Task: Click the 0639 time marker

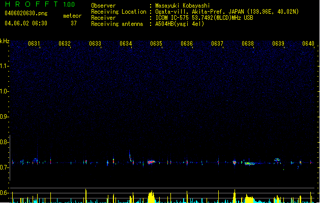Action: coord(278,44)
